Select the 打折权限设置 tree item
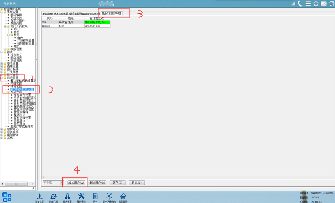Image resolution: width=335 pixels, height=203 pixels. click(x=26, y=41)
